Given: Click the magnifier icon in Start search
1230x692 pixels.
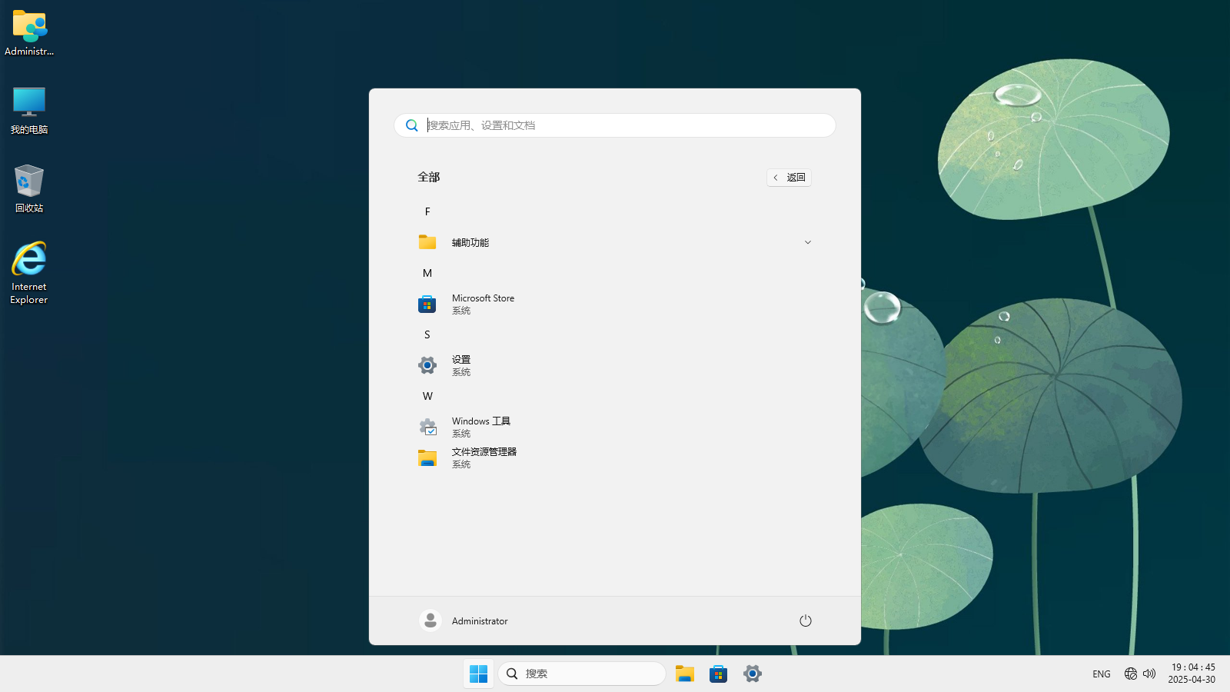Looking at the screenshot, I should click(412, 125).
